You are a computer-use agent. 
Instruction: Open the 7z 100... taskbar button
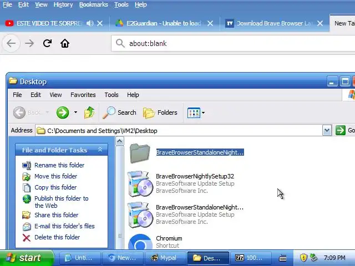(x=251, y=258)
